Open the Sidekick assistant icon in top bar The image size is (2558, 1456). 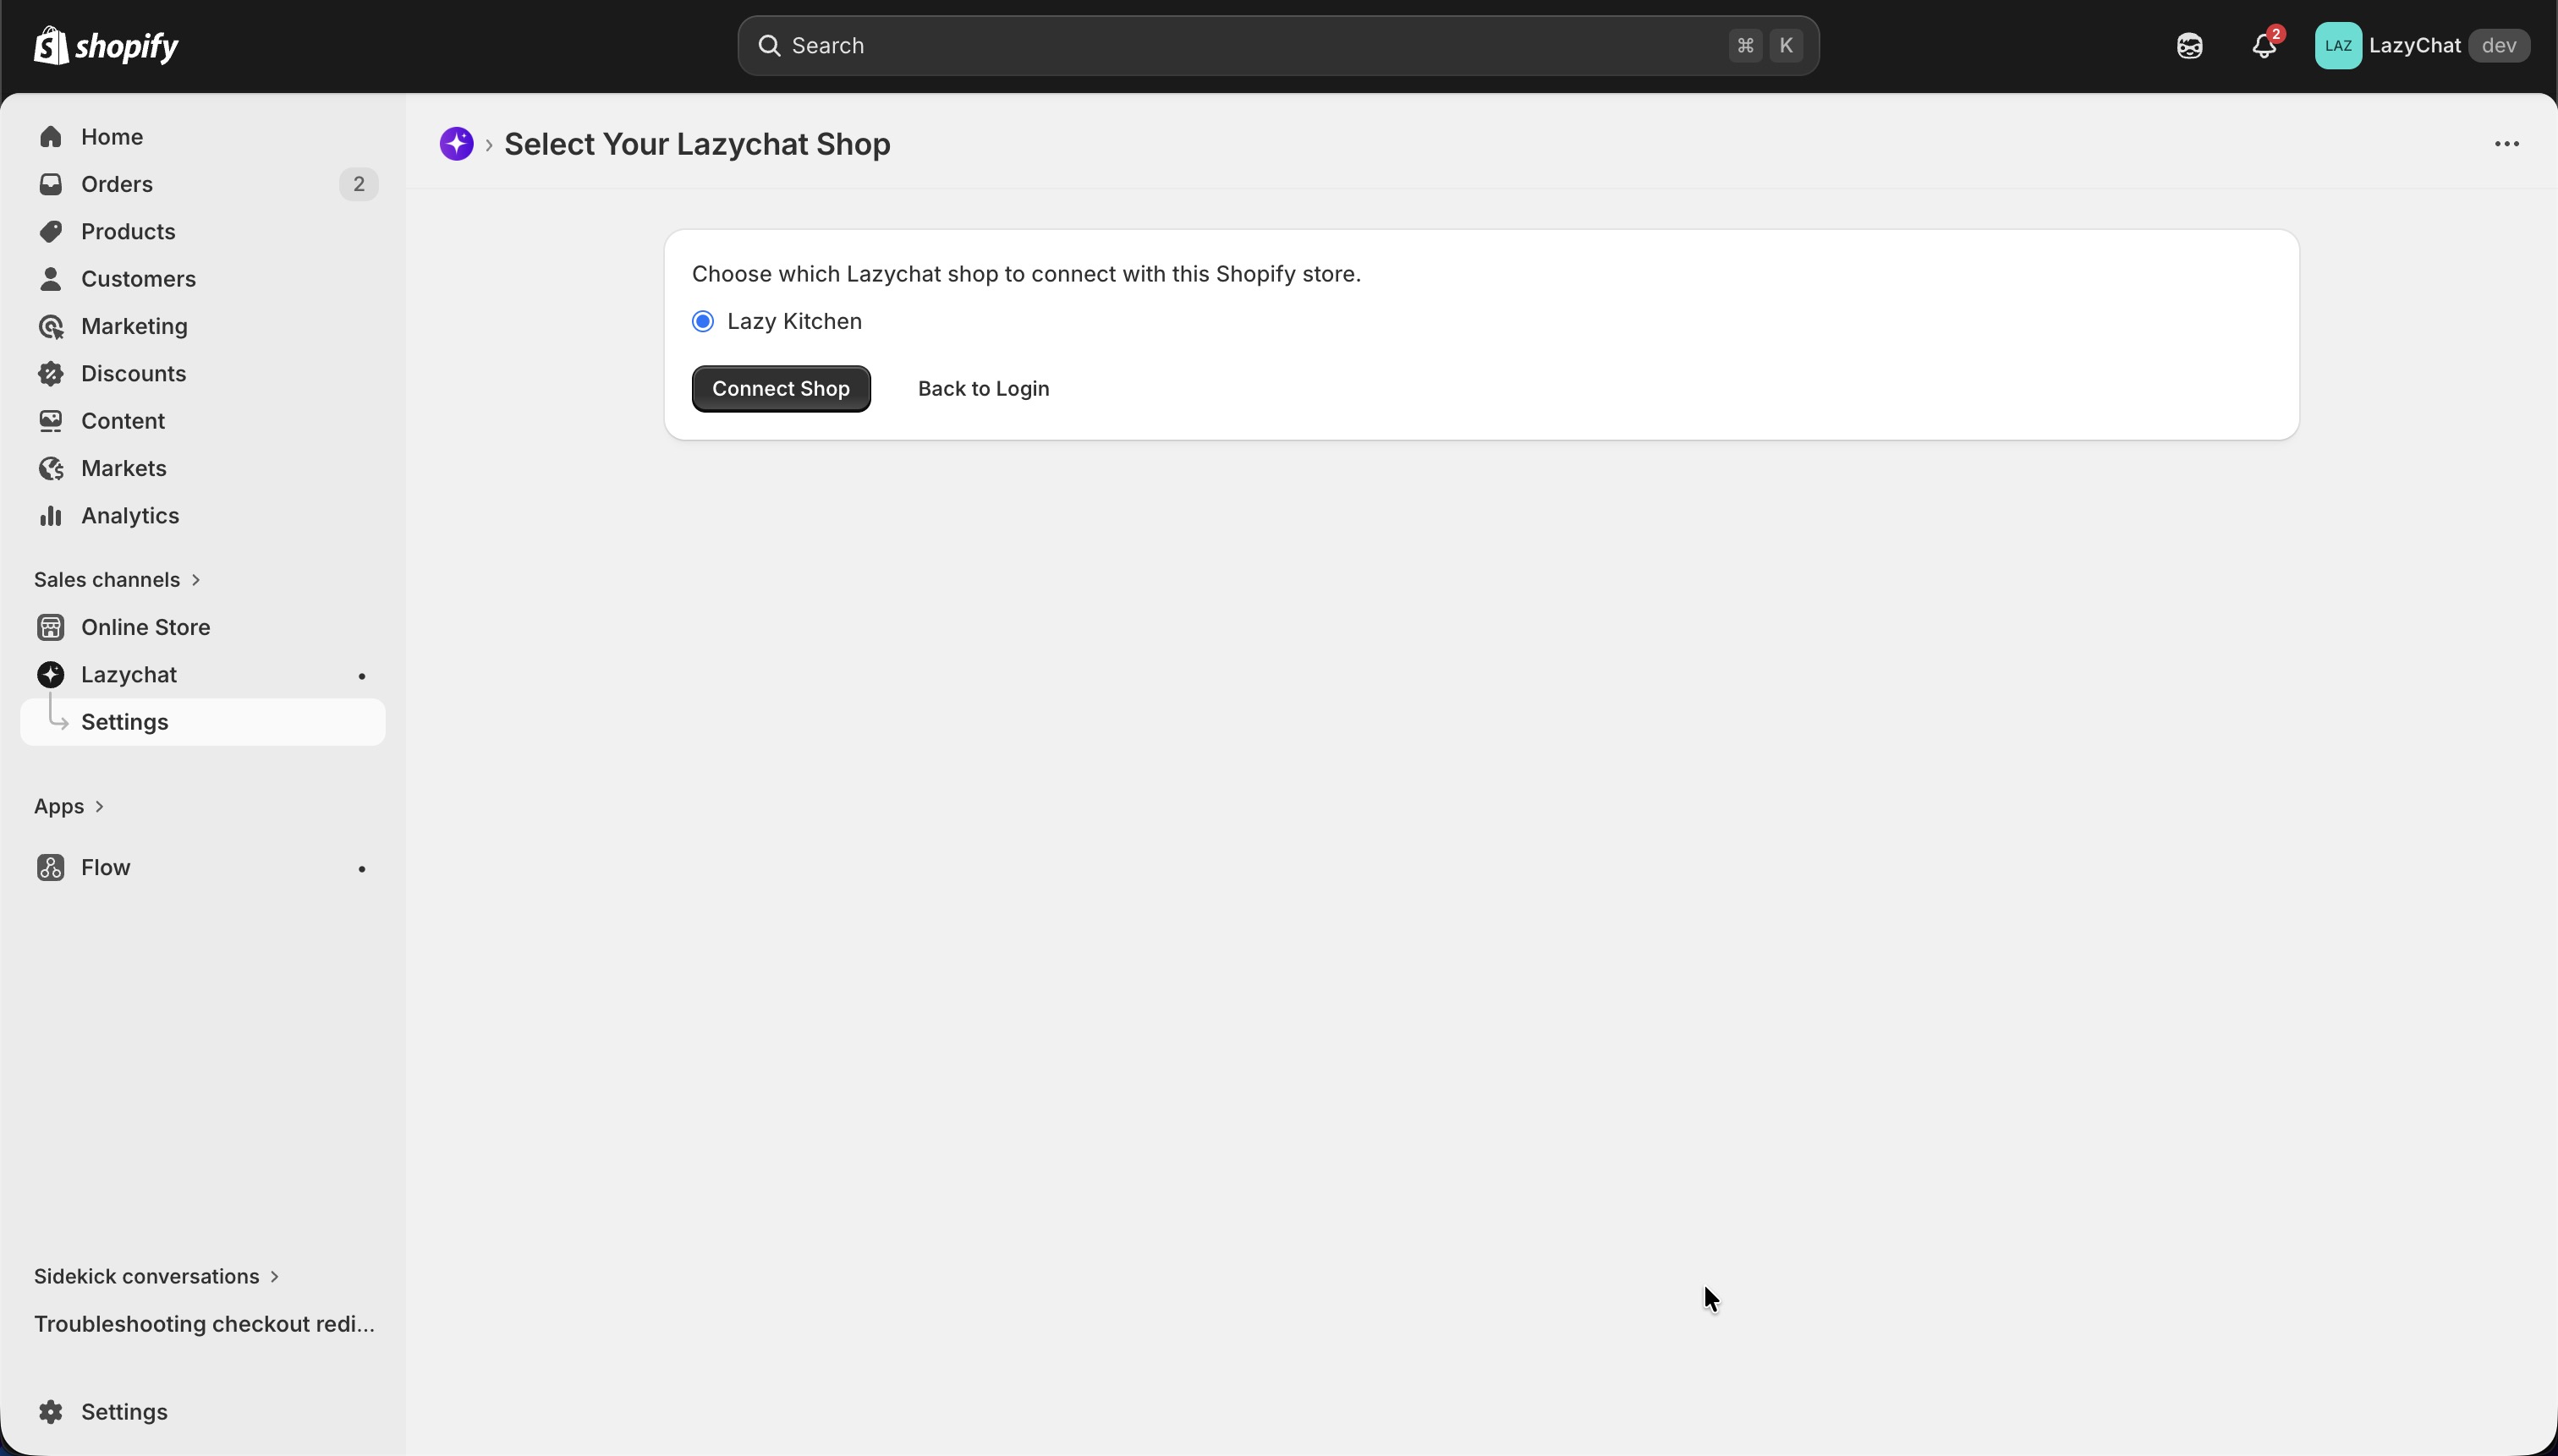(2189, 46)
